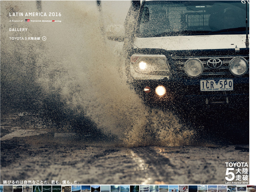Open thumbnail of Toyota emblem on grille
Viewport: 256px width, 192px height.
[x=242, y=189]
